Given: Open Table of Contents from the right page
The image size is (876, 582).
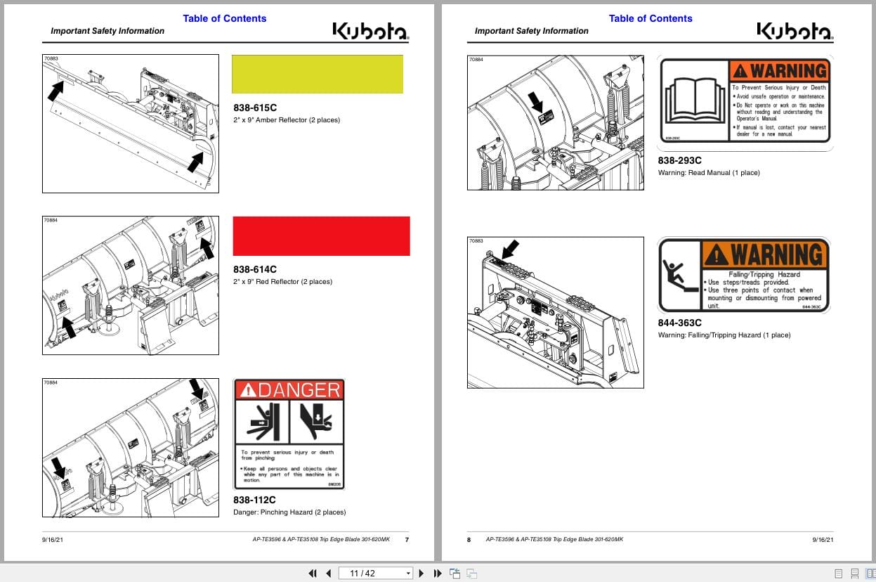Looking at the screenshot, I should (x=650, y=18).
